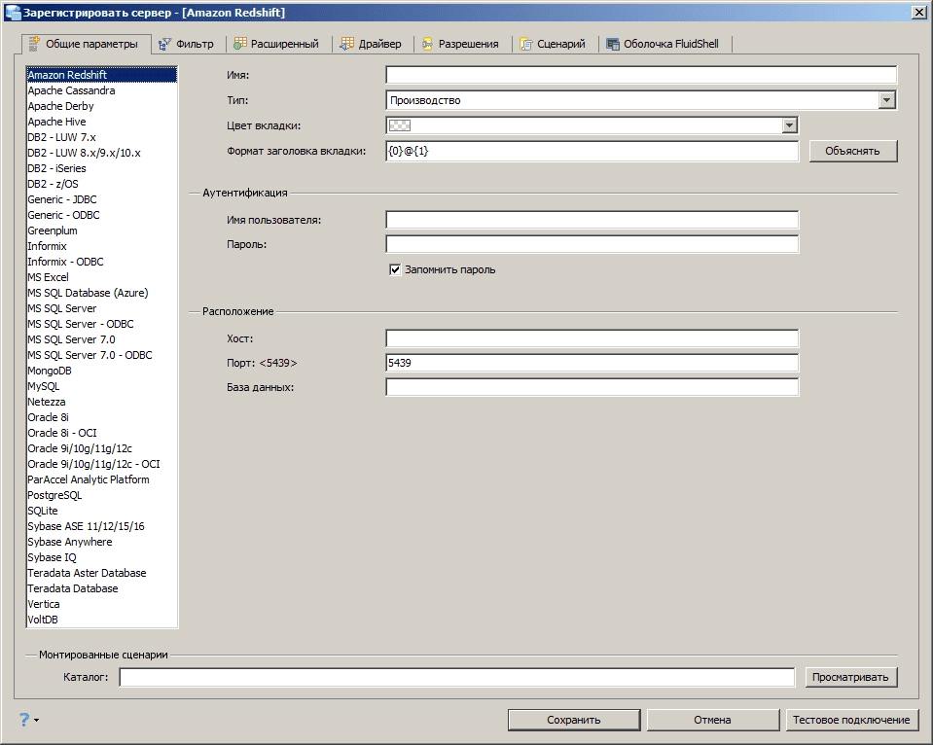Pick MS Excel from the list

(x=102, y=277)
